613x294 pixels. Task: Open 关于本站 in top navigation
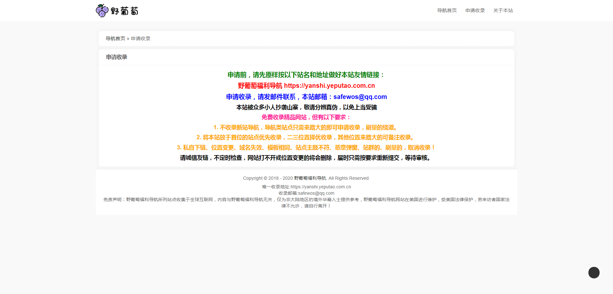point(503,11)
